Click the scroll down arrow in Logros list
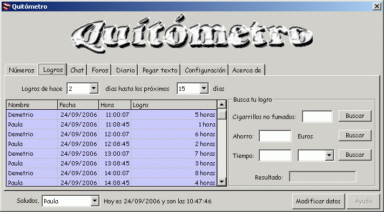This screenshot has width=384, height=212. point(221,182)
